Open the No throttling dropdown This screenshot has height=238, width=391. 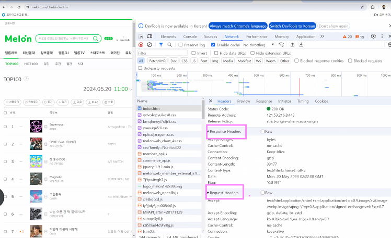[259, 45]
